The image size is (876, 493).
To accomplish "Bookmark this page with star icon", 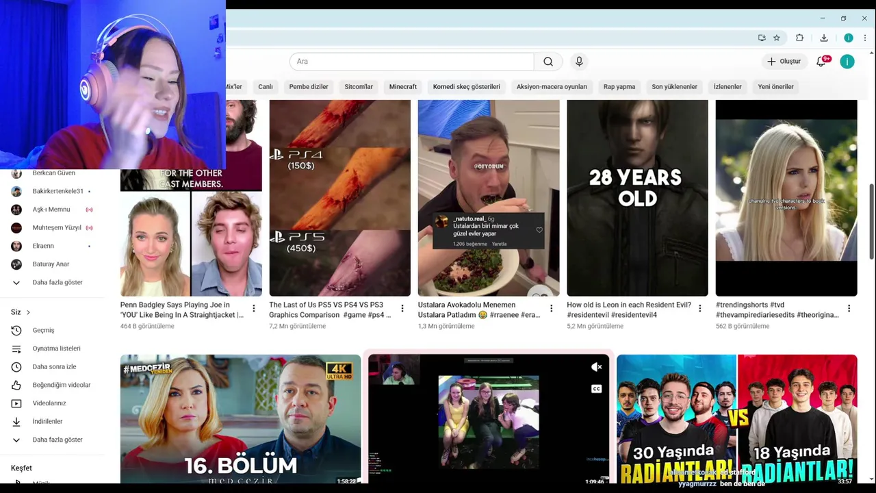I will (x=777, y=38).
